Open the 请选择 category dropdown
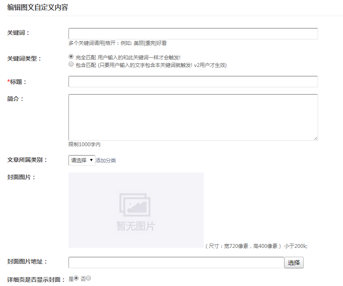343x286 pixels. coord(82,160)
